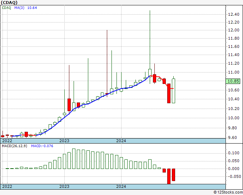Click the 2024 marker on price timeline
The image size is (243, 195).
tap(121, 141)
